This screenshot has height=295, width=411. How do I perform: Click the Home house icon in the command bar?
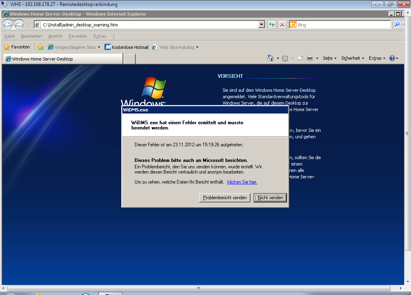(271, 58)
